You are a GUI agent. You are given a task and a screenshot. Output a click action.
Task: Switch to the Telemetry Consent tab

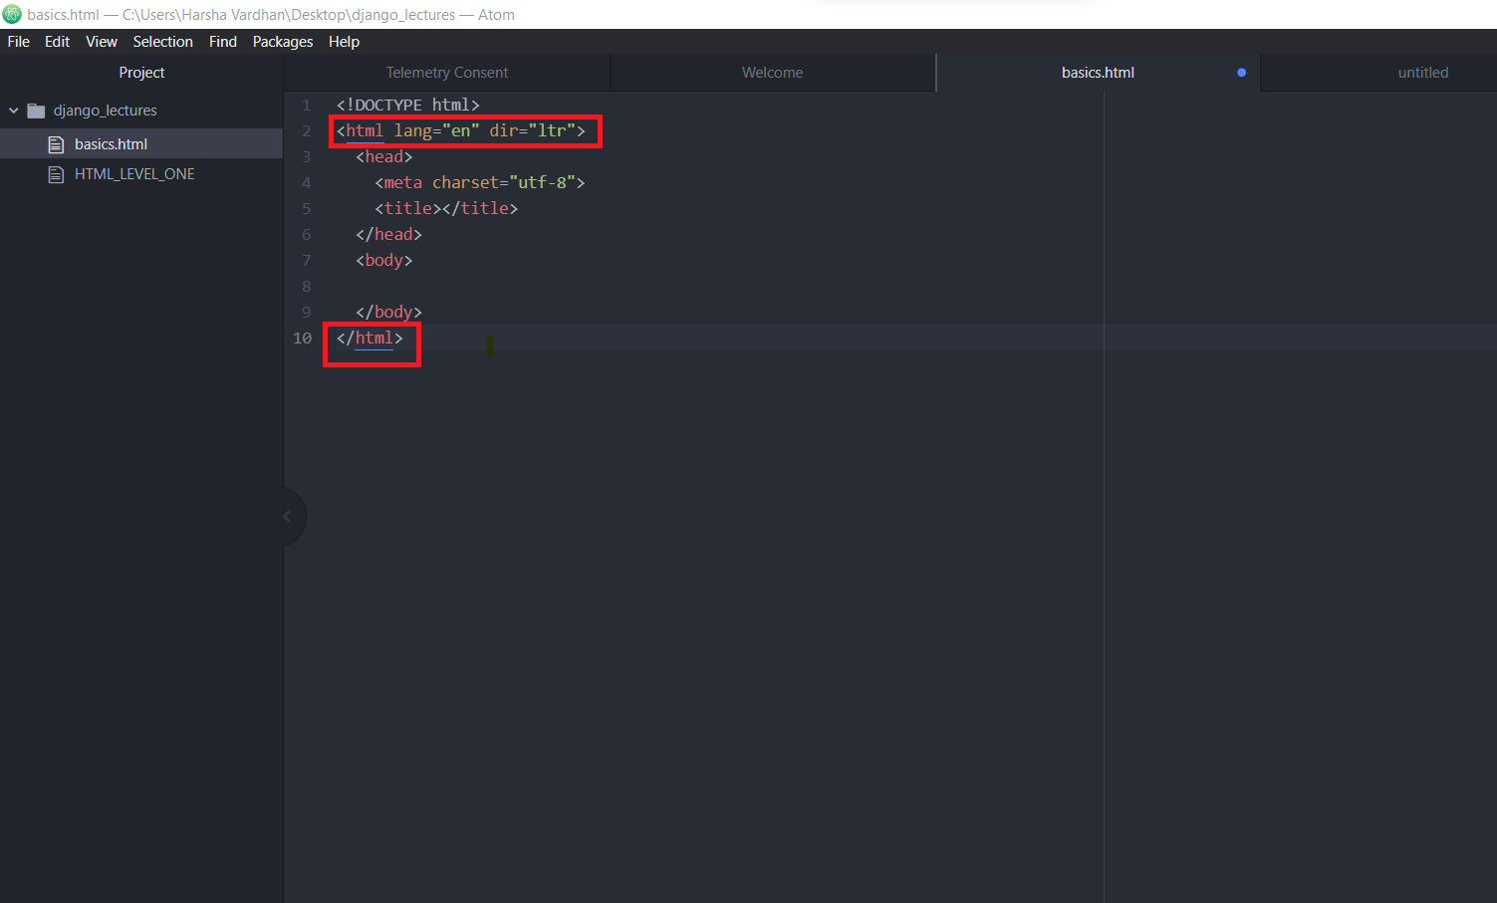[x=446, y=73]
